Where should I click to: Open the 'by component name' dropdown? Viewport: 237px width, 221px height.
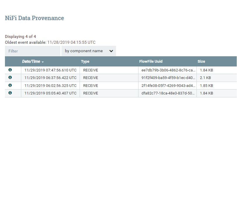(x=89, y=51)
